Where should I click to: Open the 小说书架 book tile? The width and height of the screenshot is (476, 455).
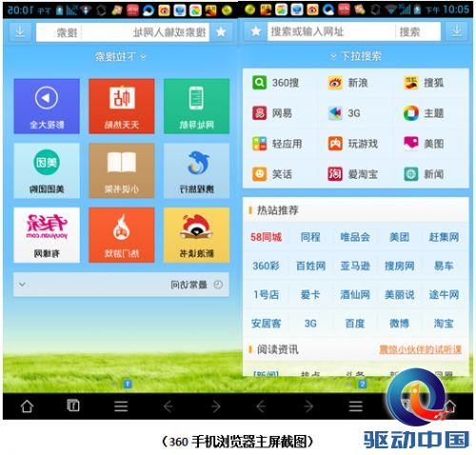122,170
